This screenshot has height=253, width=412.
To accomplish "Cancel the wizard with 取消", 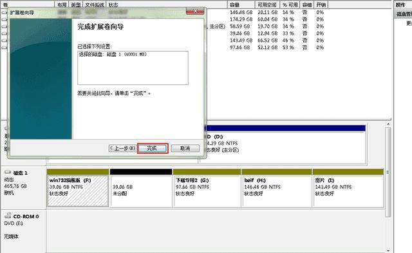I will 185,149.
